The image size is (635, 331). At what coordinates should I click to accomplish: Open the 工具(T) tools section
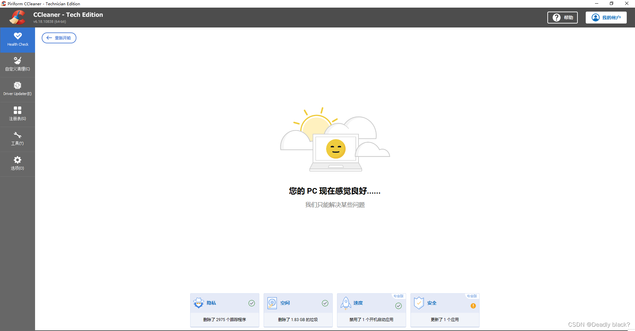coord(18,139)
